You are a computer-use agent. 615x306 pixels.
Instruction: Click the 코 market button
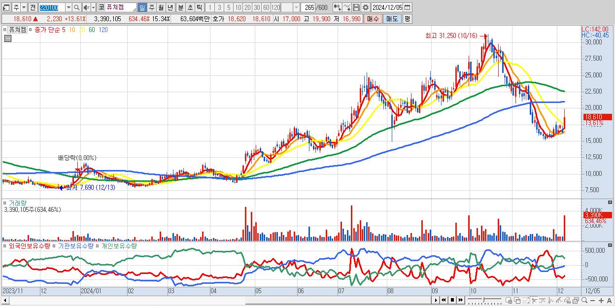[101, 8]
